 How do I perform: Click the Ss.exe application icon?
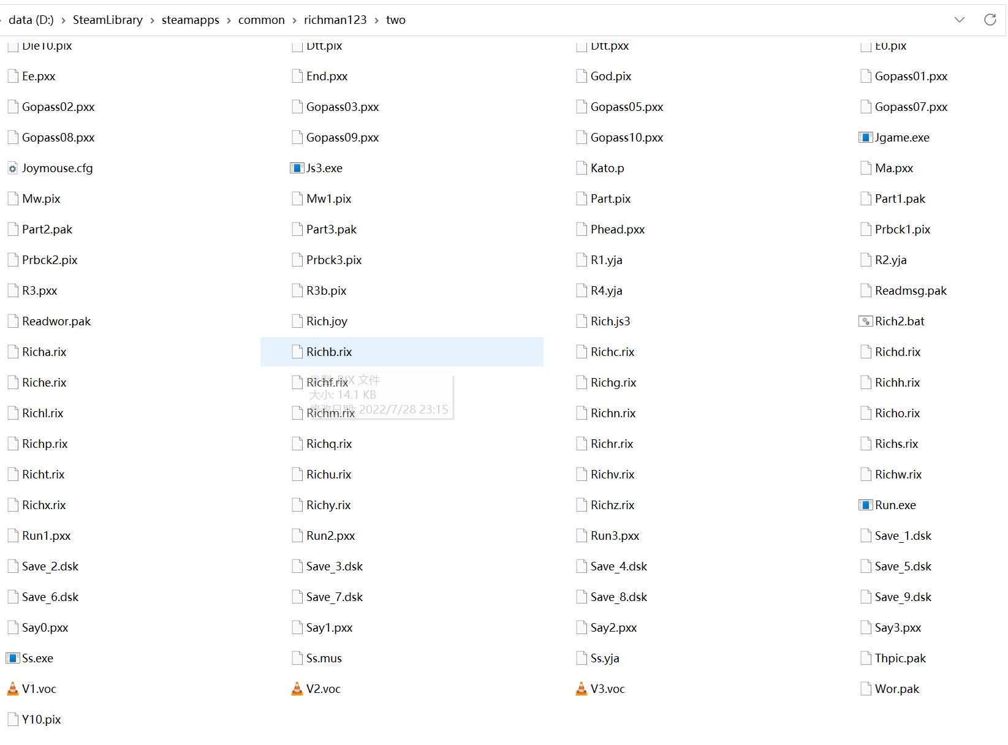click(x=12, y=658)
